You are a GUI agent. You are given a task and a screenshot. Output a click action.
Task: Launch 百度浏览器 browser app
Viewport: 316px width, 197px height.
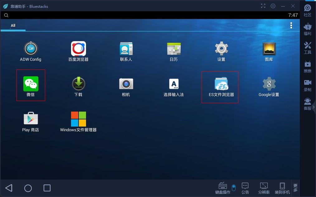coord(79,51)
